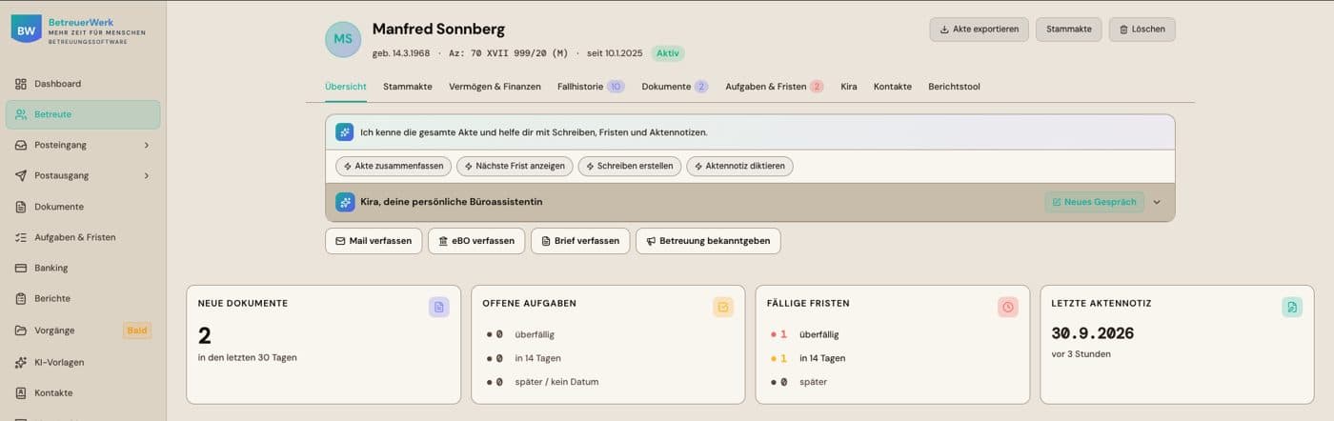Click the Akte exportieren button
The height and width of the screenshot is (421, 1334).
point(979,30)
